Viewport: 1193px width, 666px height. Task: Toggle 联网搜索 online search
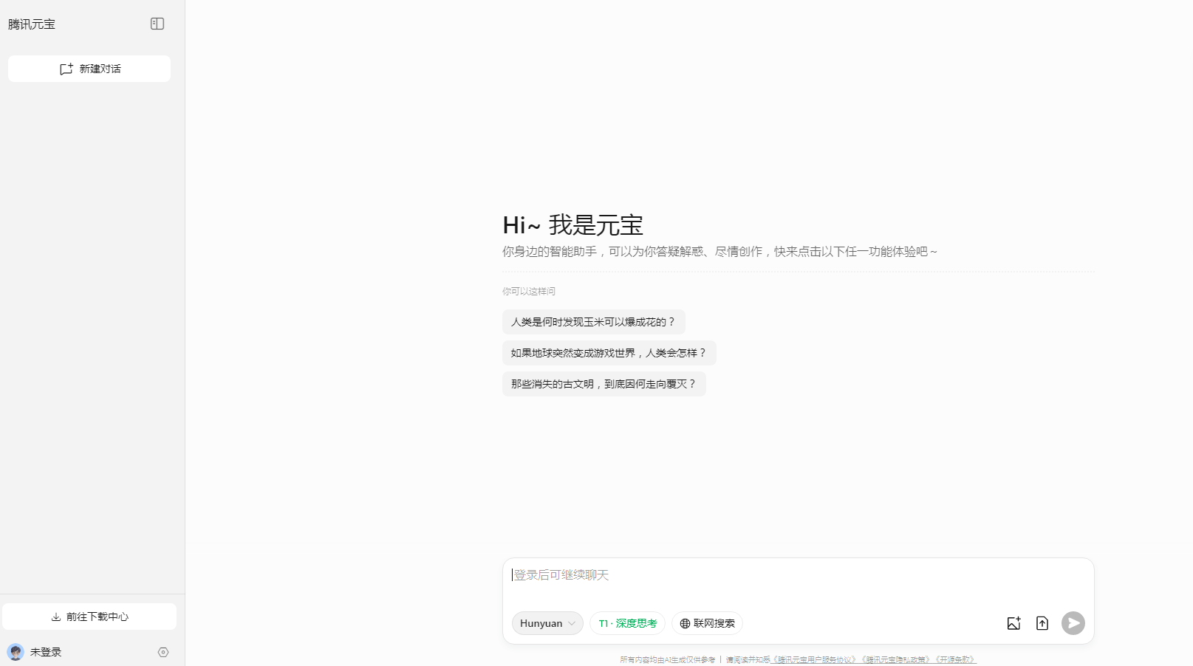(706, 623)
